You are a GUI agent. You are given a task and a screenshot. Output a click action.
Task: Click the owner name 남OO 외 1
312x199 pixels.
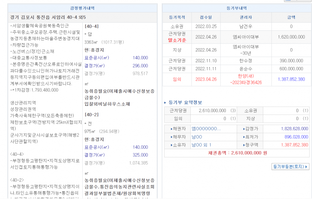pos(201,145)
